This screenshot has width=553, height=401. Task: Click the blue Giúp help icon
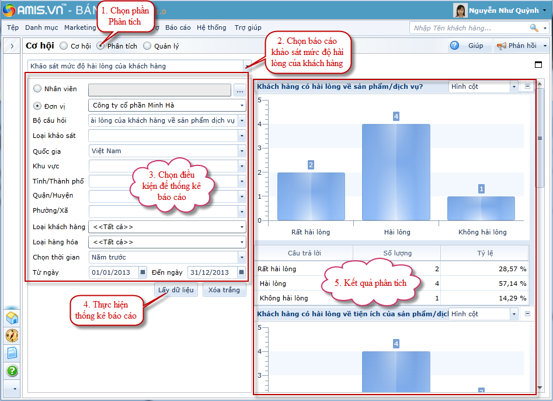coord(455,46)
